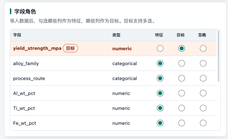Screen dimensions: 228x139
Task: Ignore the yield_strength_mpa field
Action: [x=203, y=48]
